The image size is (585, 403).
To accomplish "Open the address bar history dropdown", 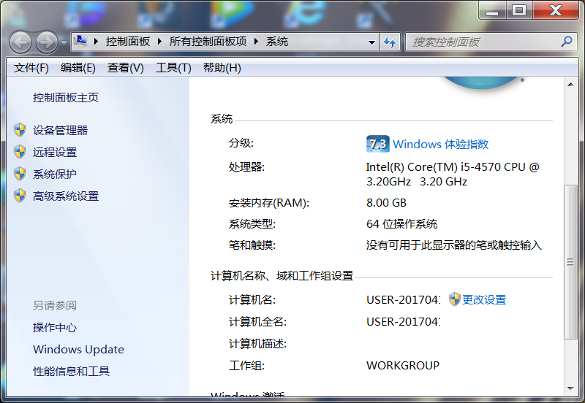I will click(x=371, y=42).
